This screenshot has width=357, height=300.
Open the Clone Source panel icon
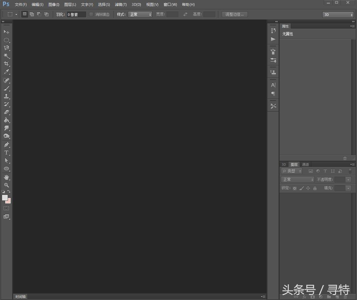tap(273, 72)
